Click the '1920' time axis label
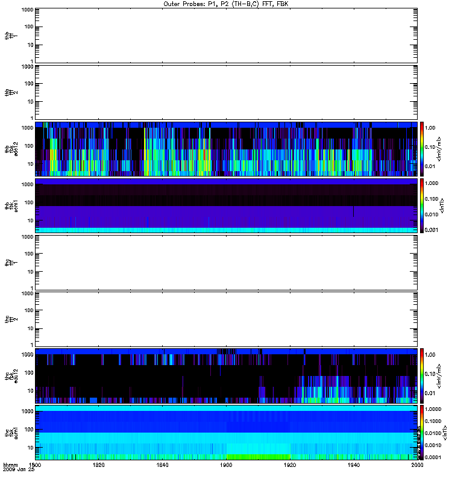This screenshot has width=452, height=482. pyautogui.click(x=290, y=465)
